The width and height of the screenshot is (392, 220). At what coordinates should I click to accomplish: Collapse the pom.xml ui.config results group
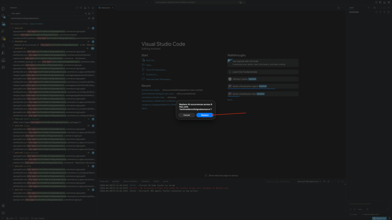pyautogui.click(x=10, y=166)
